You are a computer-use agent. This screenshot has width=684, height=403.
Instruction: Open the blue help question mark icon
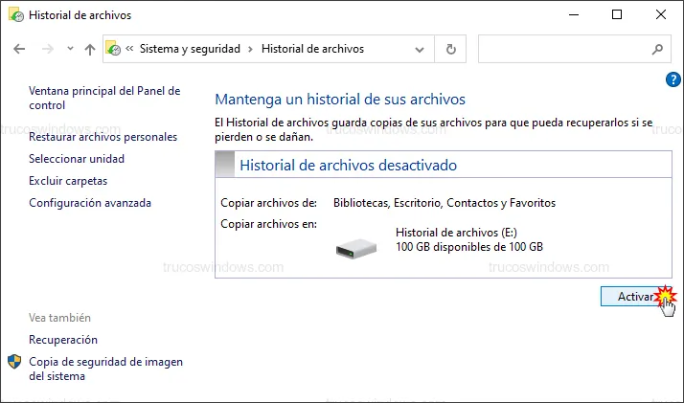tap(673, 79)
